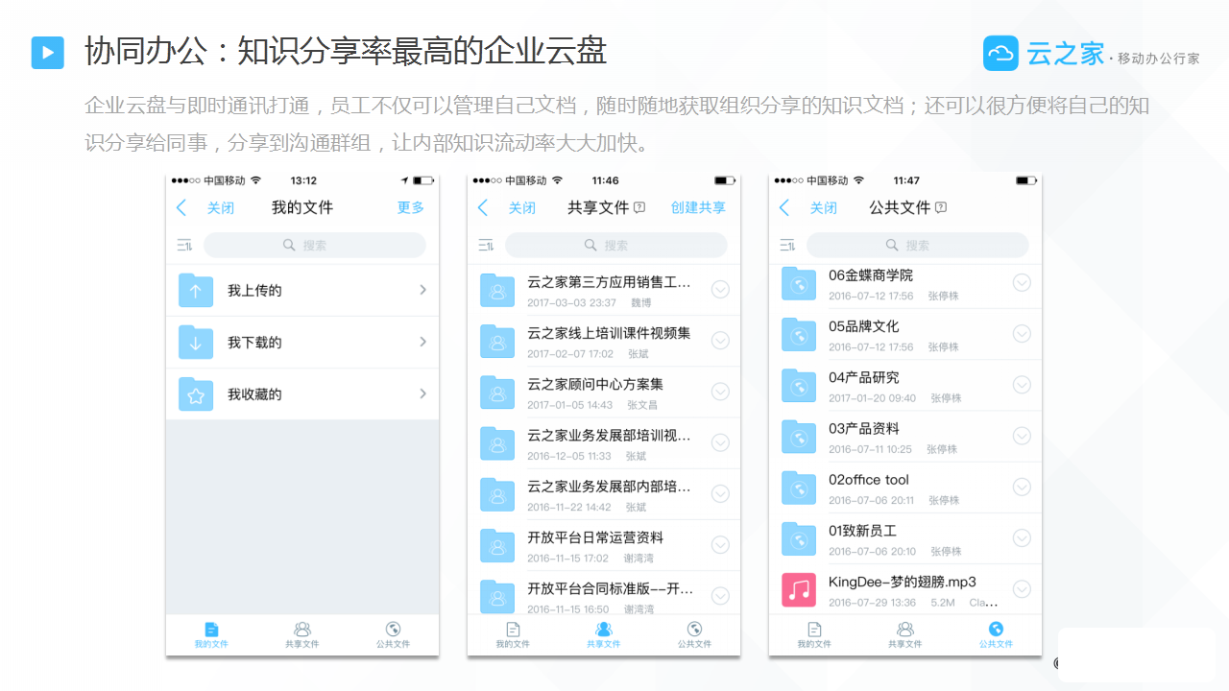Viewport: 1229px width, 691px height.
Task: Open the 我上传的 upload folder icon
Action: (196, 290)
